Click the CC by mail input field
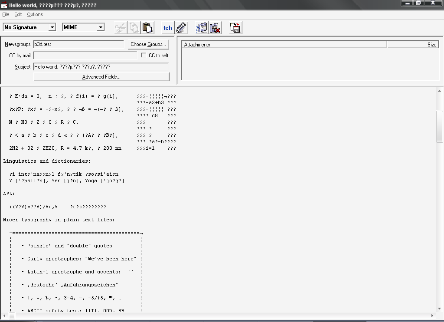This screenshot has height=322, width=444. (x=85, y=56)
